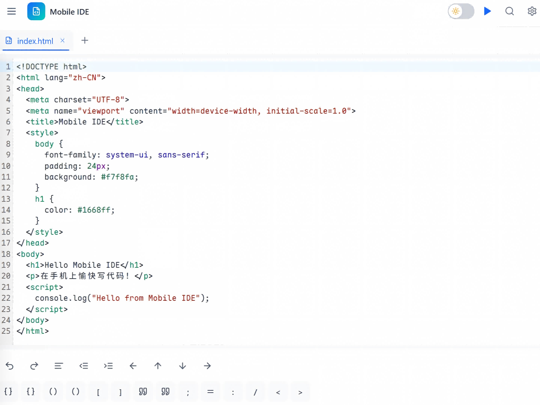The image size is (540, 405).
Task: Move cursor down with arrow button
Action: click(x=182, y=366)
